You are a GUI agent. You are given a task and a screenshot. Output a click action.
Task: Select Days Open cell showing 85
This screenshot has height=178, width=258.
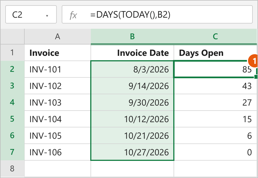(x=215, y=69)
